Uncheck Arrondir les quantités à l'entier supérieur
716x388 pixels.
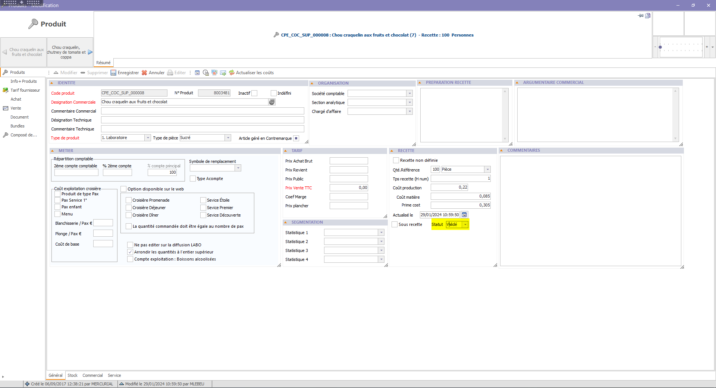point(130,252)
